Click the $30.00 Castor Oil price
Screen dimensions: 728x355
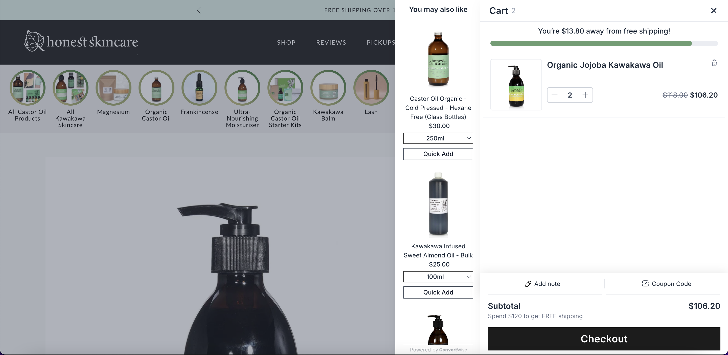[439, 126]
